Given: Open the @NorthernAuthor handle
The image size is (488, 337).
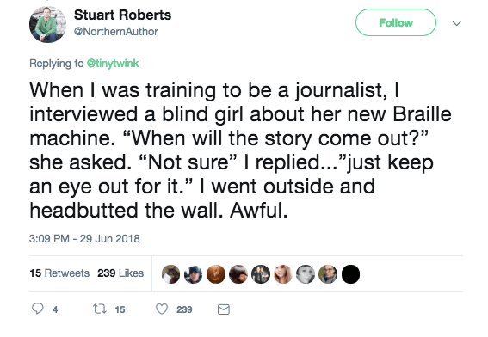Looking at the screenshot, I should [x=116, y=32].
